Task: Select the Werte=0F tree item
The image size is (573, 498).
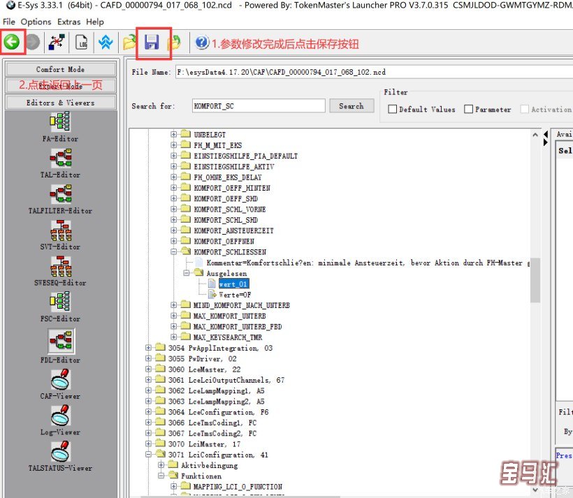Action: coord(235,295)
